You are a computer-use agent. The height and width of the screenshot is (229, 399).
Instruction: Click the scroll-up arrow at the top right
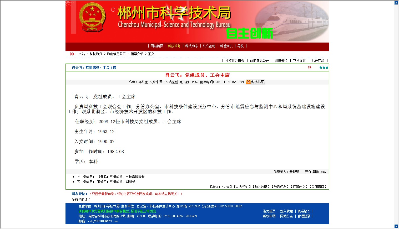coord(396,3)
